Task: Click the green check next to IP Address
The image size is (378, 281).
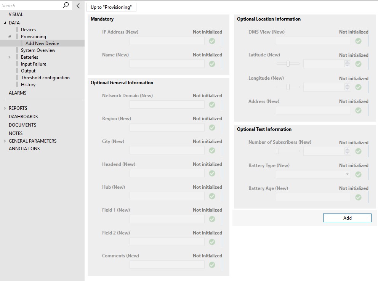Action: point(212,41)
